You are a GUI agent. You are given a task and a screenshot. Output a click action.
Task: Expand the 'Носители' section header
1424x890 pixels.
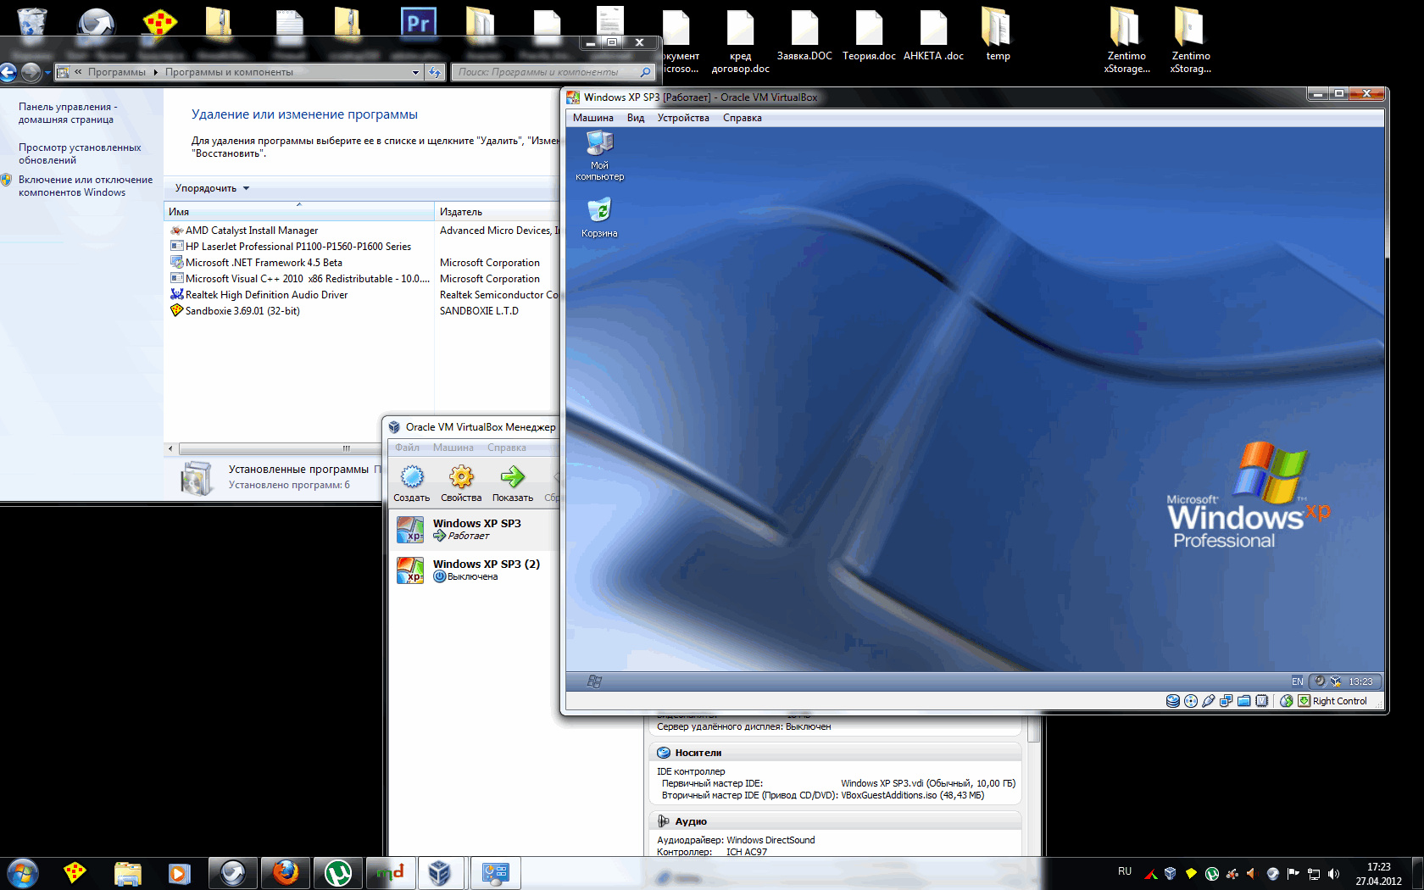698,753
